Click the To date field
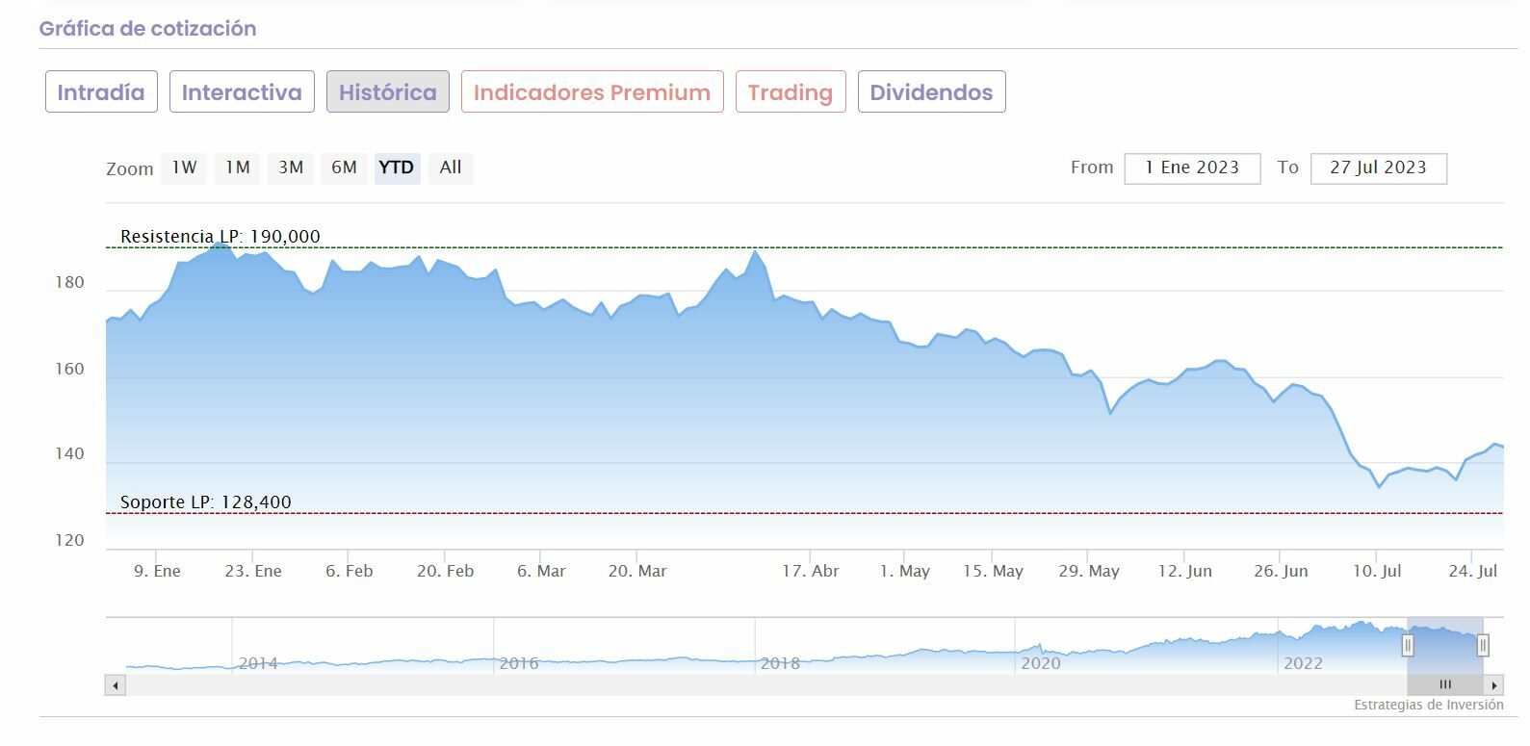1530x746 pixels. (x=1378, y=167)
